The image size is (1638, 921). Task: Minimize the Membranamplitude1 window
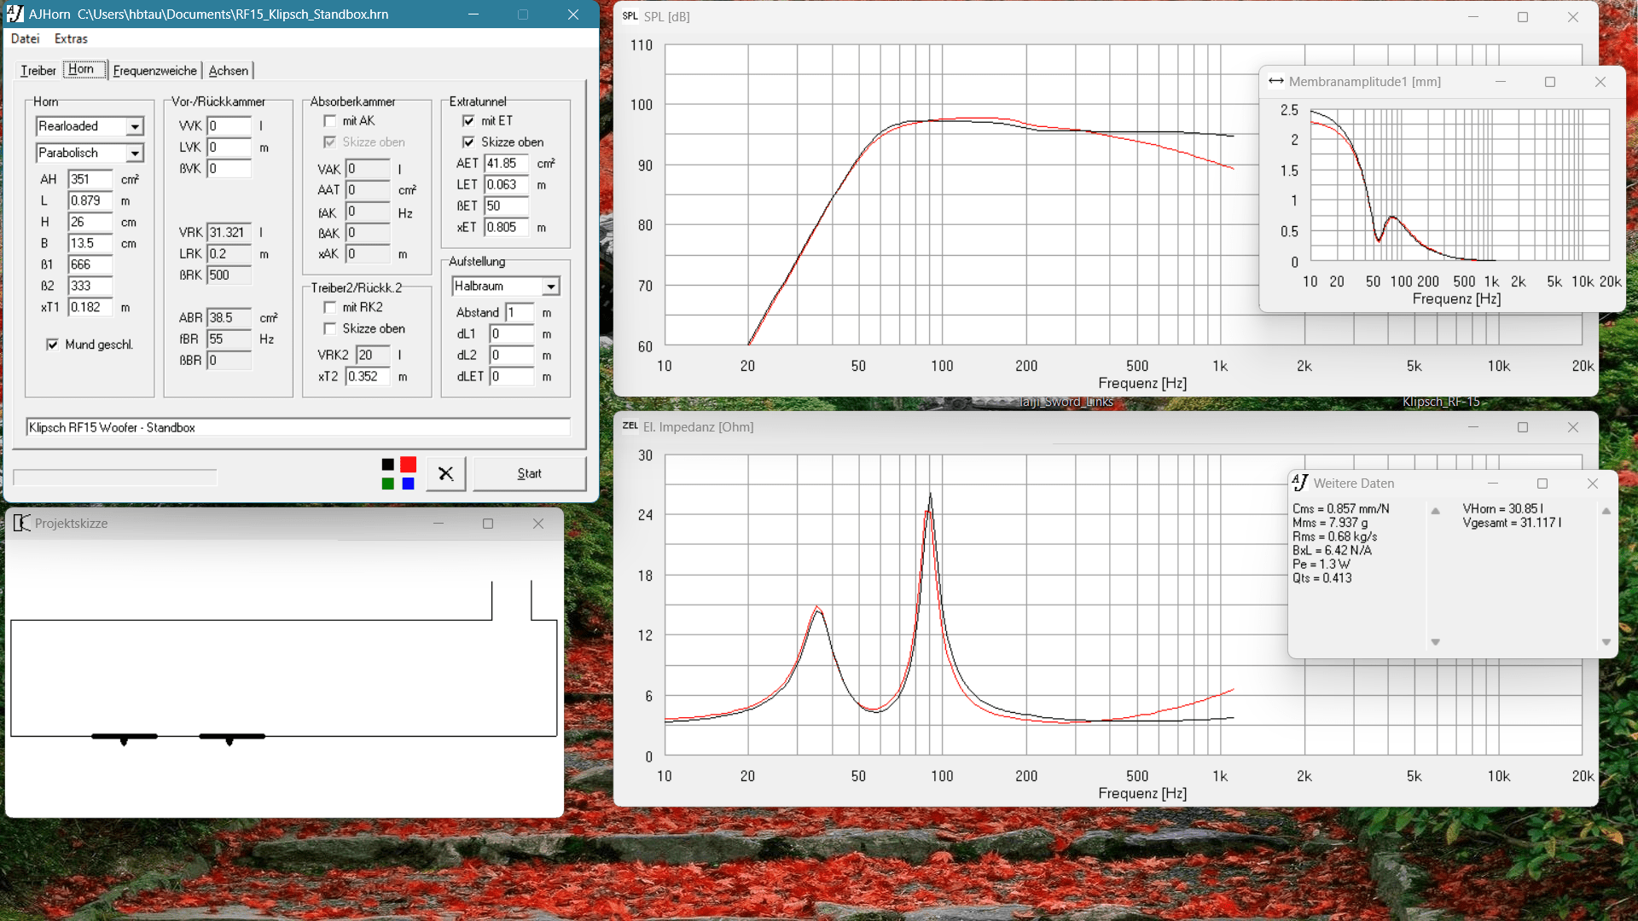tap(1500, 81)
